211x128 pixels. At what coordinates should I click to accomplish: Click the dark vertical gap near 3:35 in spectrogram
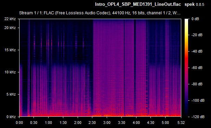124,67
